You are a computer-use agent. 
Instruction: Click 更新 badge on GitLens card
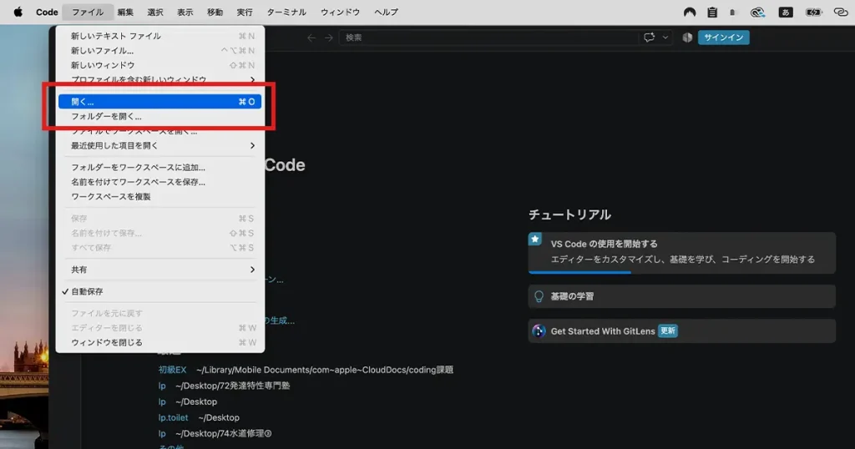pos(668,330)
